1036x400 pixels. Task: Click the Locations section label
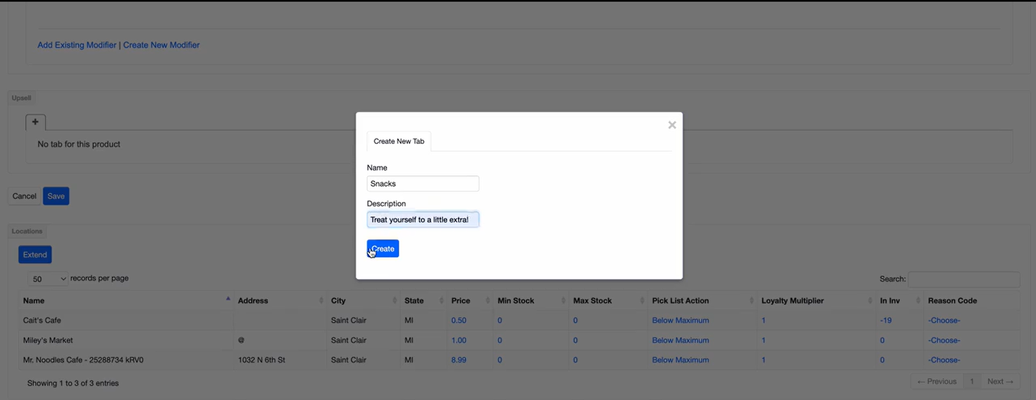tap(27, 231)
